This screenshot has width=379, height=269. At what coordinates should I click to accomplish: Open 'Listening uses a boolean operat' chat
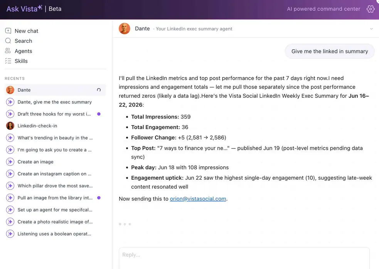tap(56, 234)
